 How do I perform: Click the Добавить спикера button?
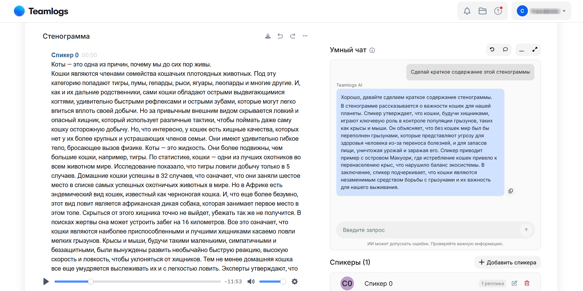pos(507,263)
